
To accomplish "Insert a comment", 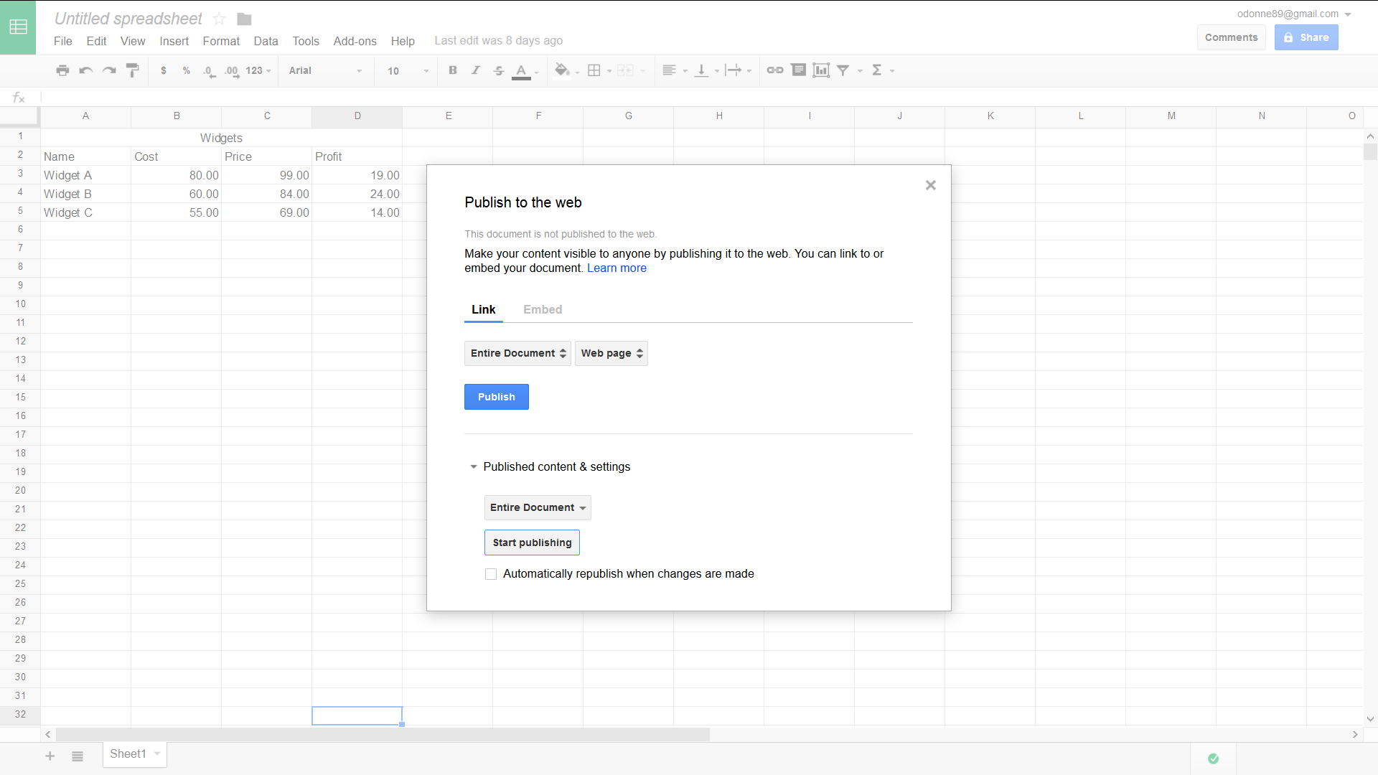I will click(x=798, y=70).
